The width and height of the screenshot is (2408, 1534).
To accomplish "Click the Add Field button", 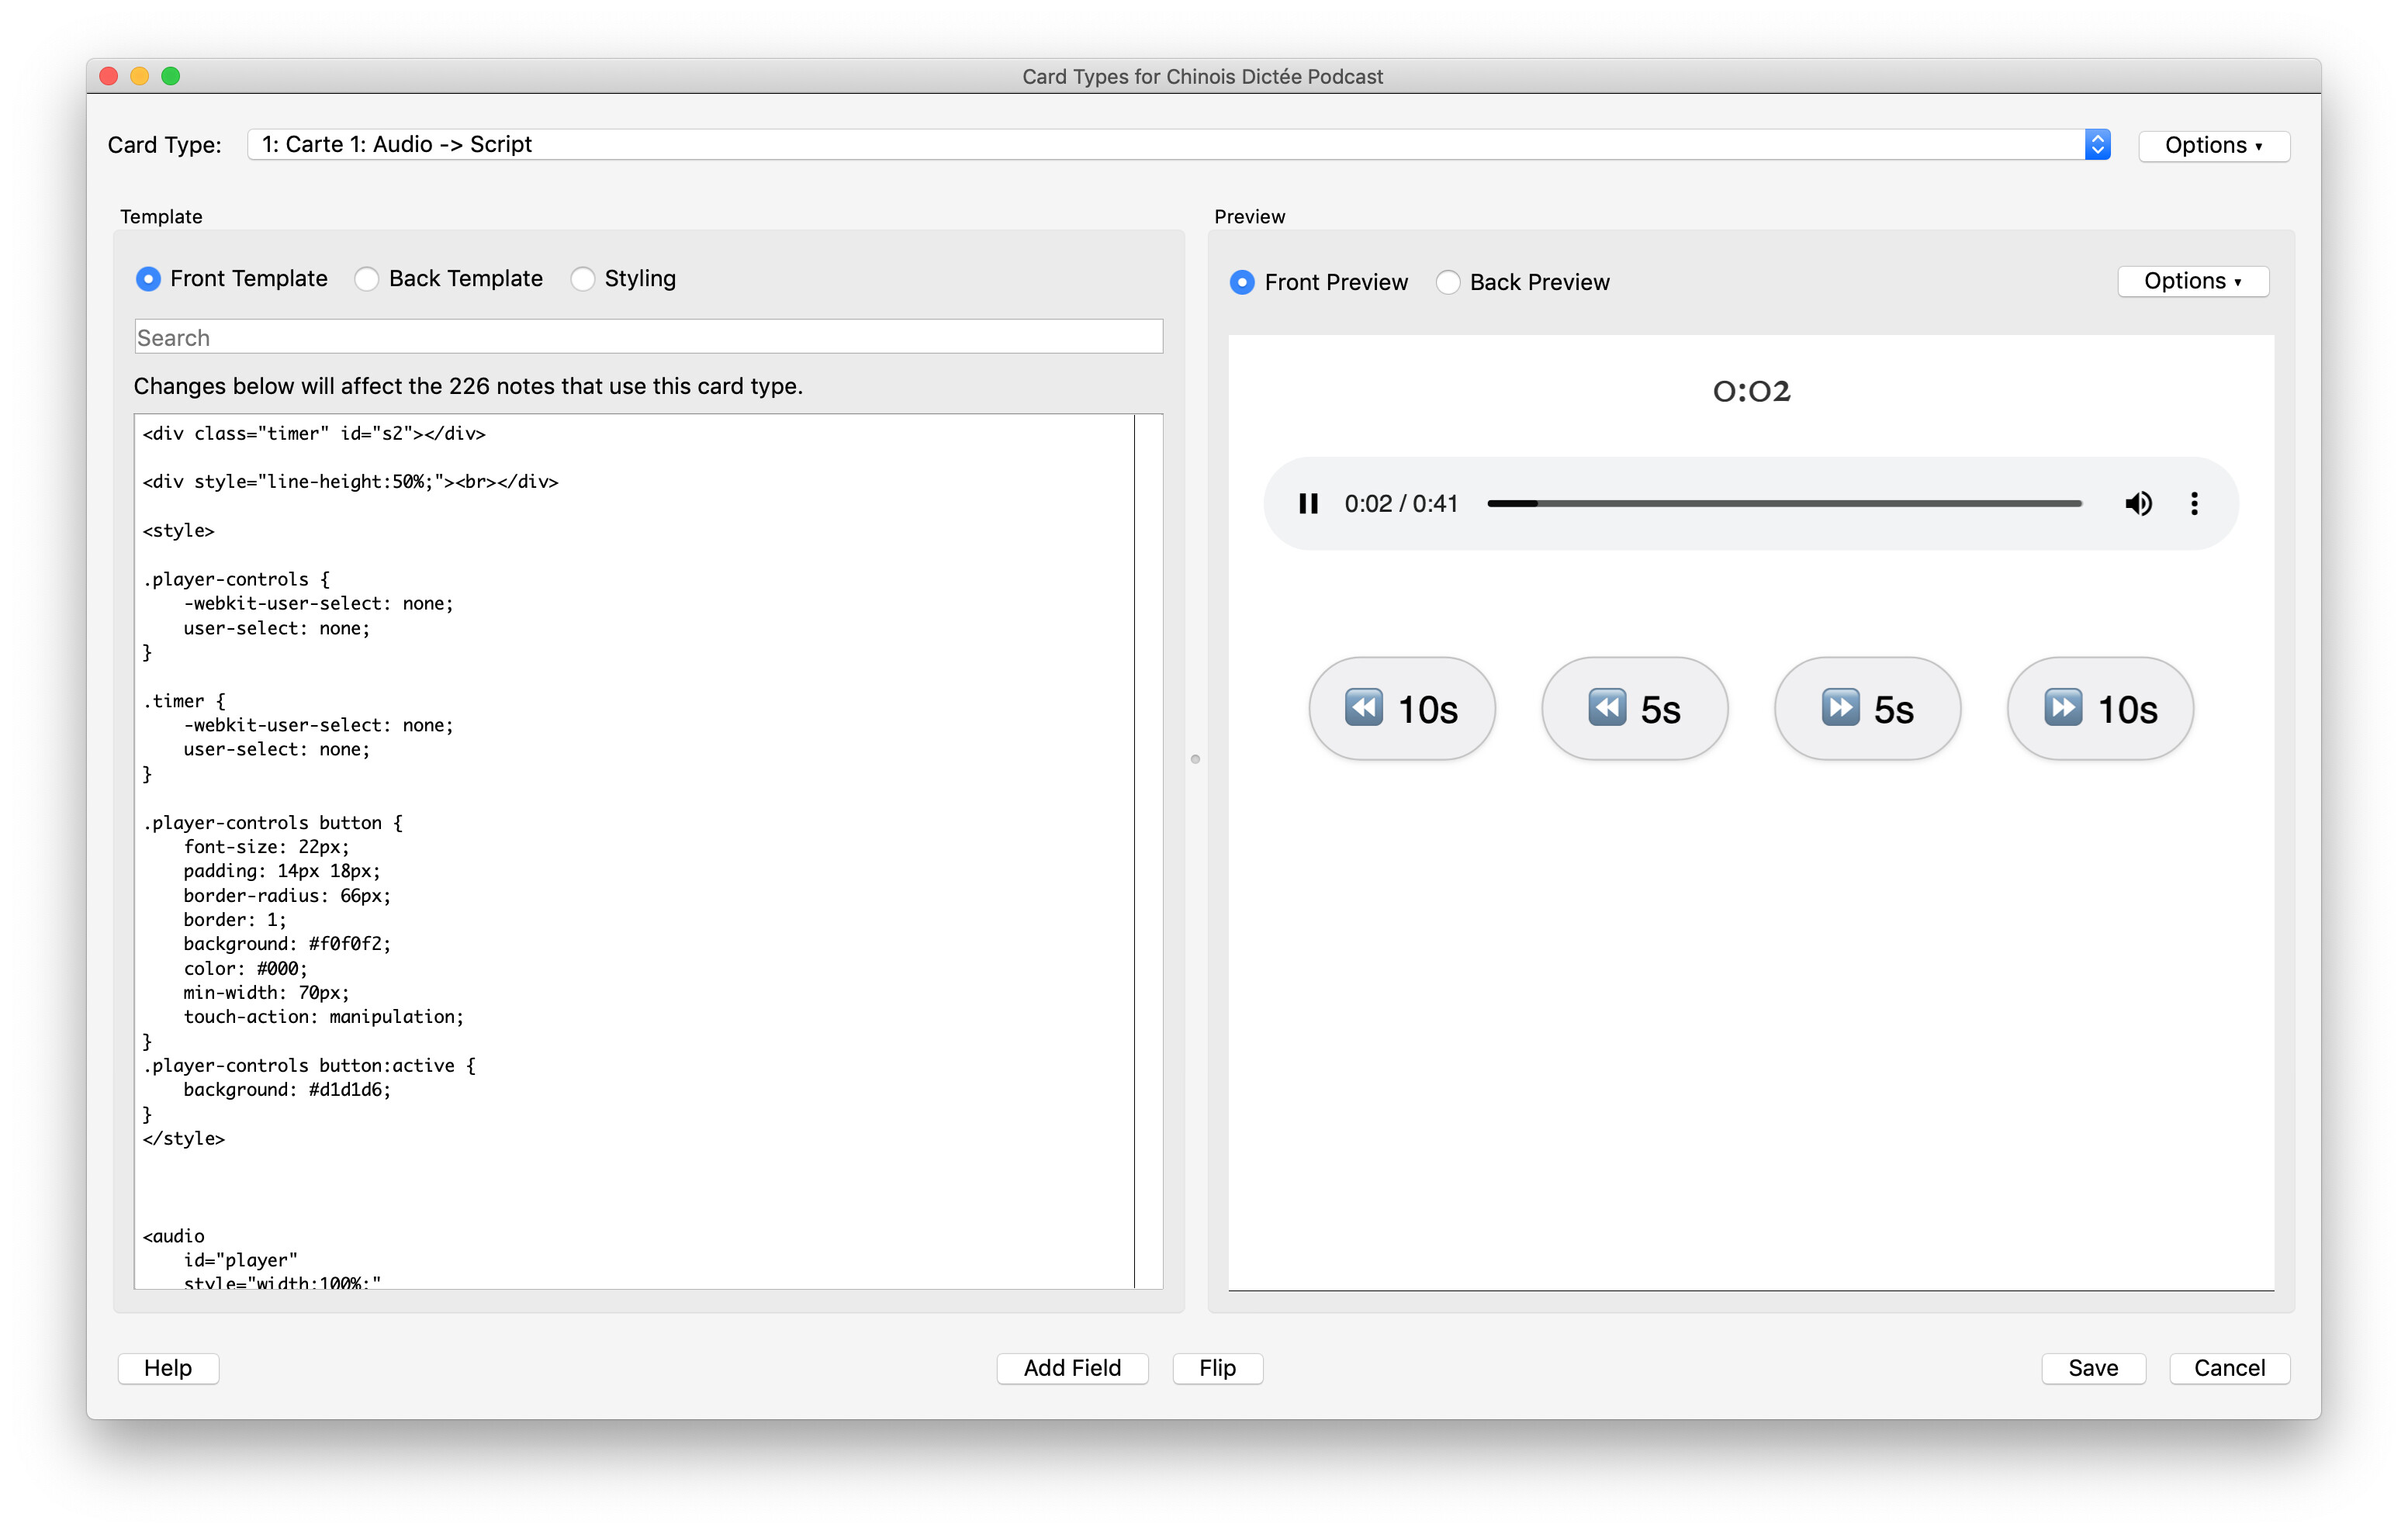I will click(1072, 1367).
